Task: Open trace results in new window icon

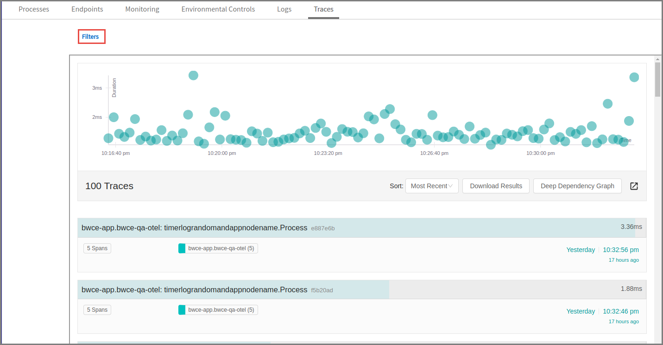Action: (x=634, y=186)
